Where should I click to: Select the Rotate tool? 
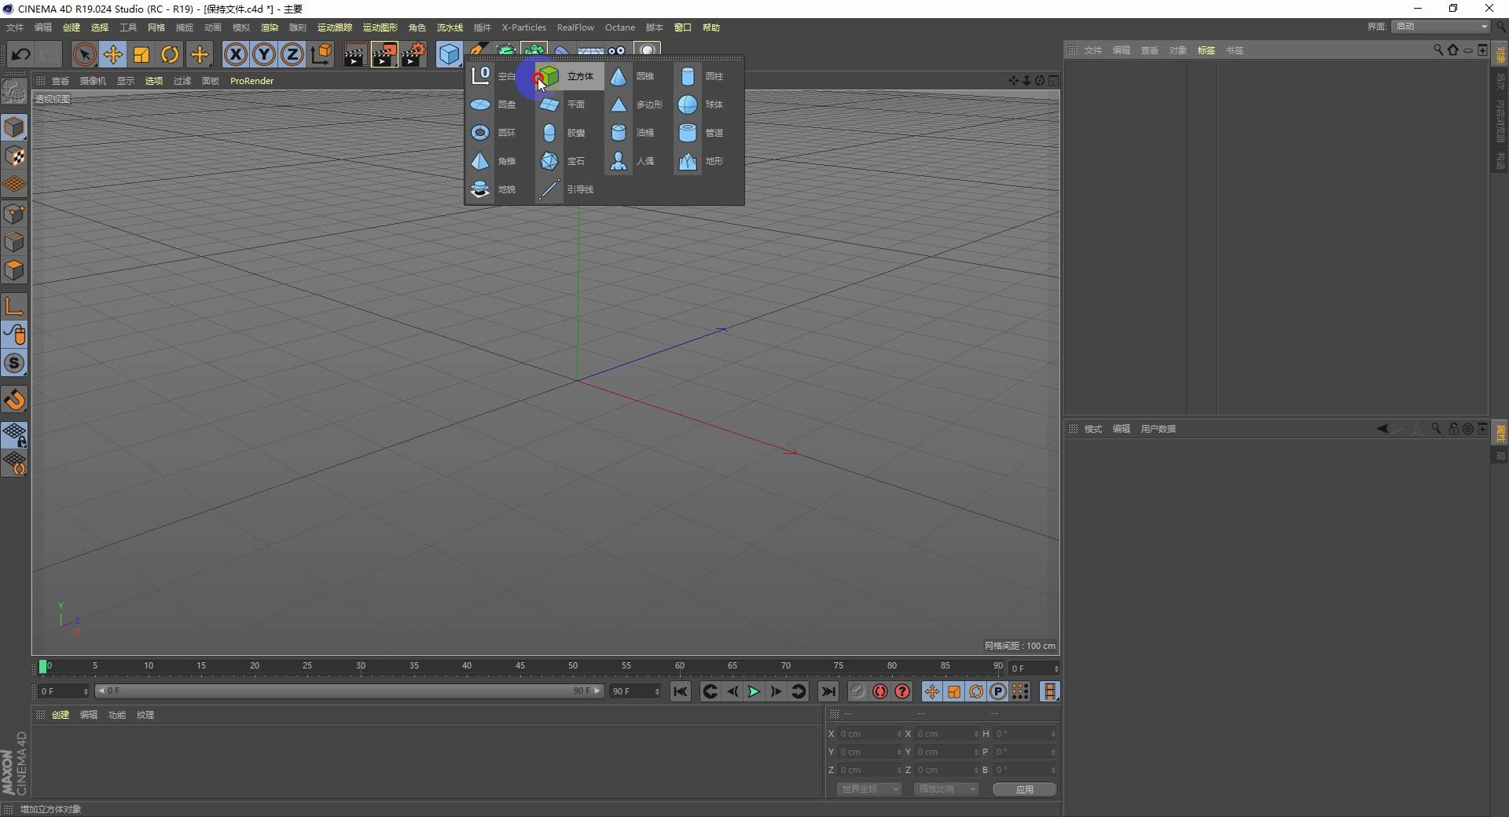tap(171, 54)
